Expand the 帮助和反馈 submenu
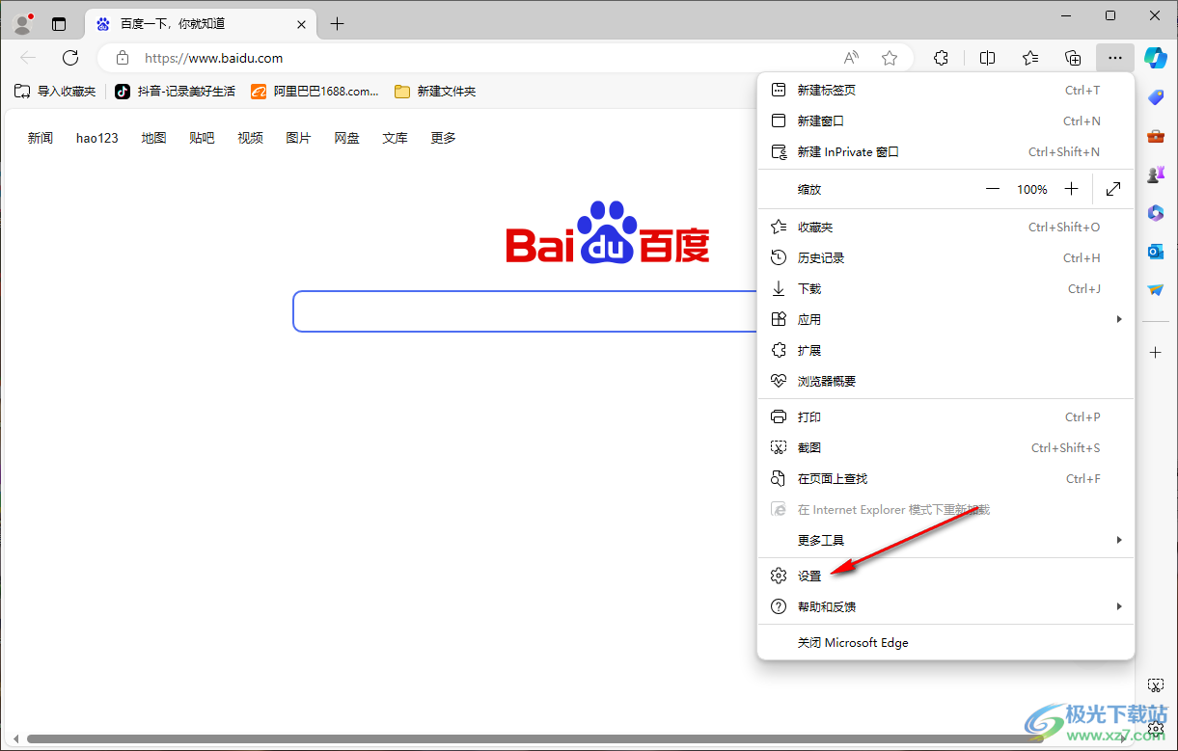Screen dimensions: 1178x751 pyautogui.click(x=946, y=606)
